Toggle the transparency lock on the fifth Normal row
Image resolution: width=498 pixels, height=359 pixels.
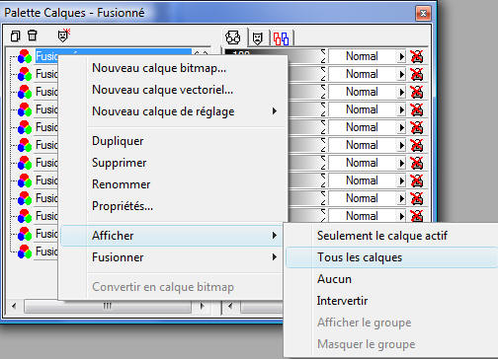417,127
